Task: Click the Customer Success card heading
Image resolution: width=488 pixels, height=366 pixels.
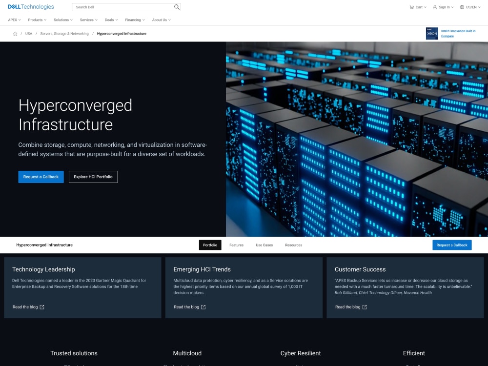Action: 360,269
